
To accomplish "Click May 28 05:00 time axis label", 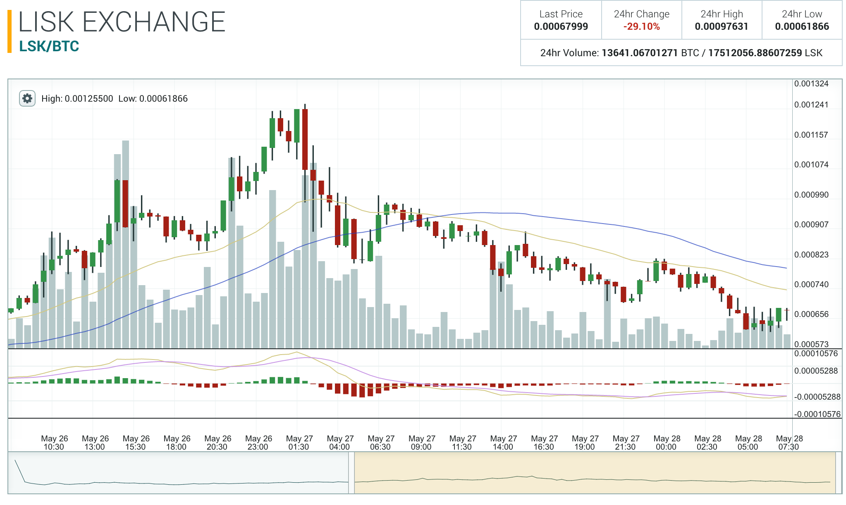I will pyautogui.click(x=748, y=443).
